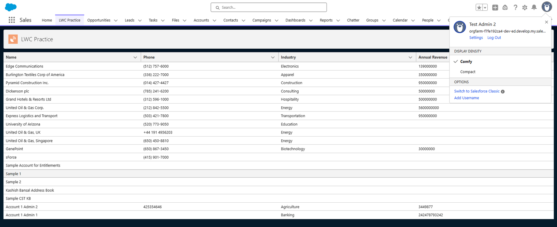Switch to the Chatter tab

(353, 20)
